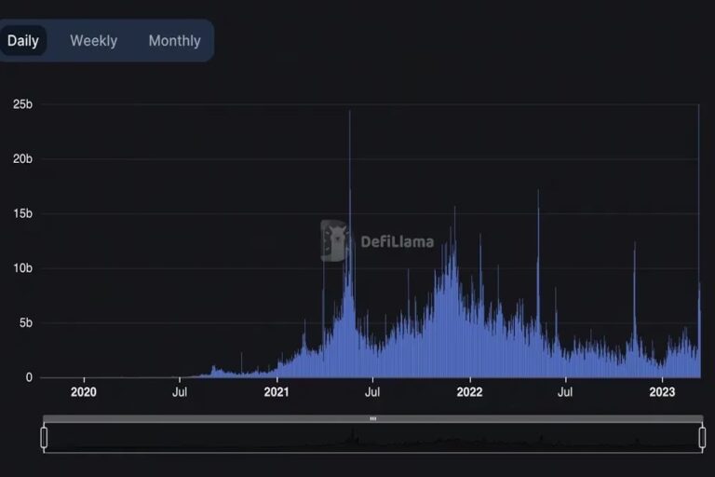Click the mini chart preview in range selector
Viewport: 715px width, 477px height.
(x=373, y=438)
